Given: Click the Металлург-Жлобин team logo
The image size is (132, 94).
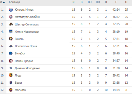Looking at the screenshot, I should (11, 17).
